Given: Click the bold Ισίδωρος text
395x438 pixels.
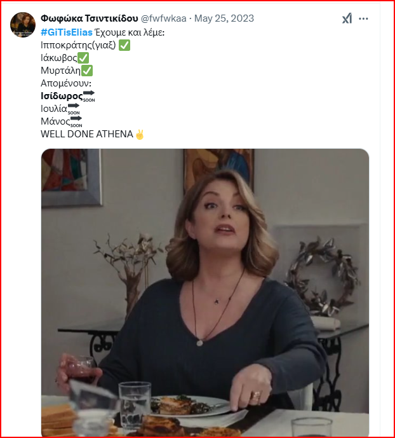Looking at the screenshot, I should tap(61, 96).
